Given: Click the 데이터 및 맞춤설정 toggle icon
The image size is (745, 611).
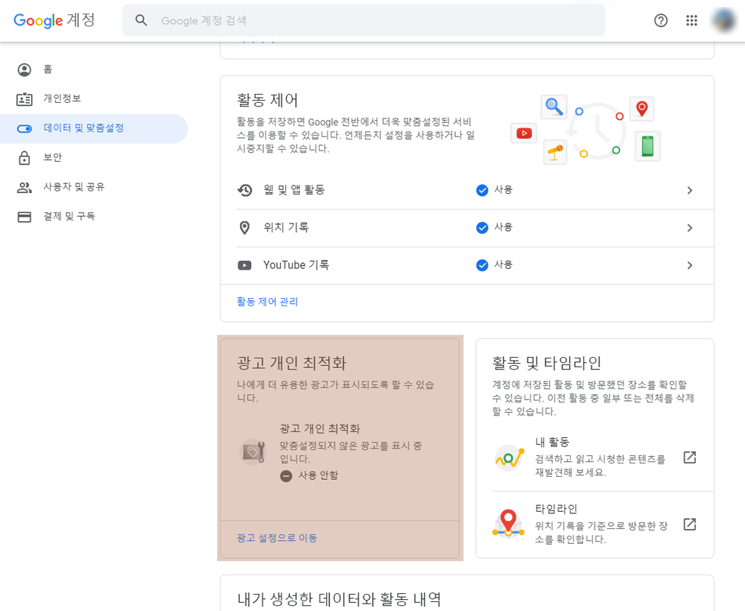Looking at the screenshot, I should pyautogui.click(x=25, y=128).
